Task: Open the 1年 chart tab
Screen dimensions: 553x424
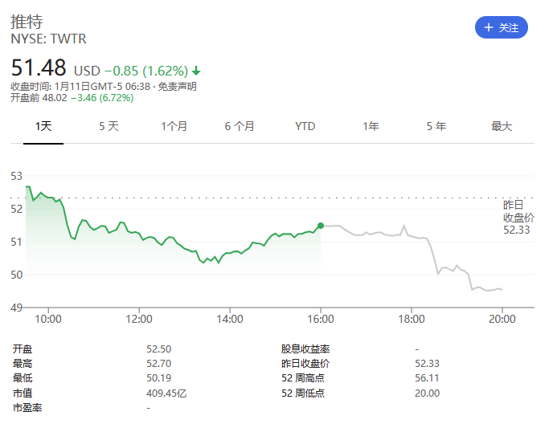Action: pyautogui.click(x=371, y=126)
